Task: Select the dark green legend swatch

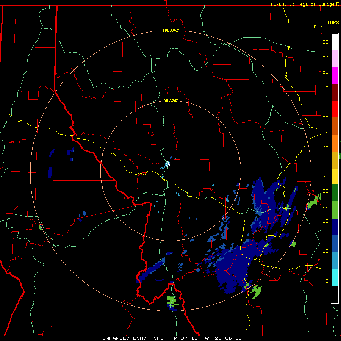Action: (x=335, y=193)
